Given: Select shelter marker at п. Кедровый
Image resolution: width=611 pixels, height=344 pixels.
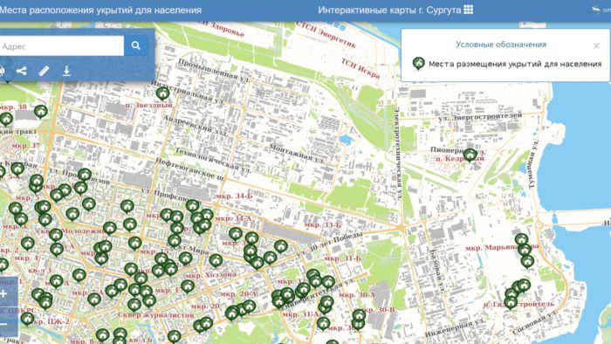Looking at the screenshot, I should pos(470,155).
